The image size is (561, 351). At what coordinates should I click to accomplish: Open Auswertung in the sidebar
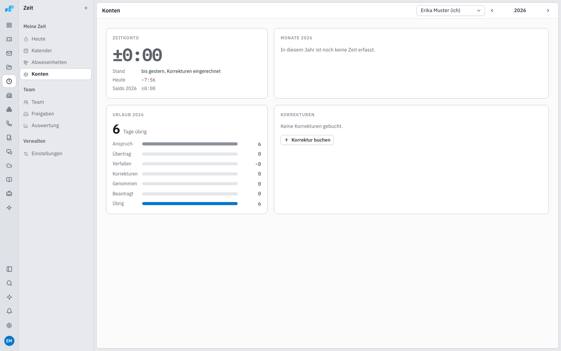click(x=56, y=126)
